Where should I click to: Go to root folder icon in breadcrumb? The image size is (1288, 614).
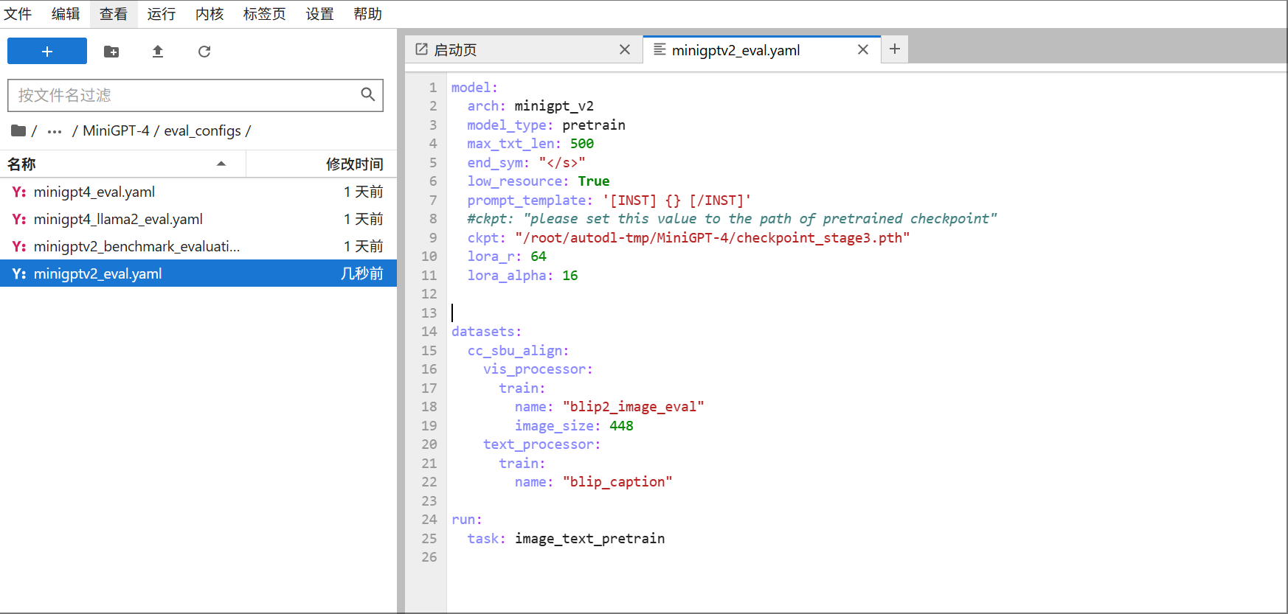click(x=18, y=130)
